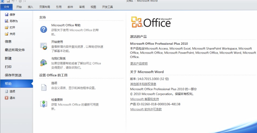Click the 支持 section heading
Screen dimensions: 257x133
(x=42, y=17)
